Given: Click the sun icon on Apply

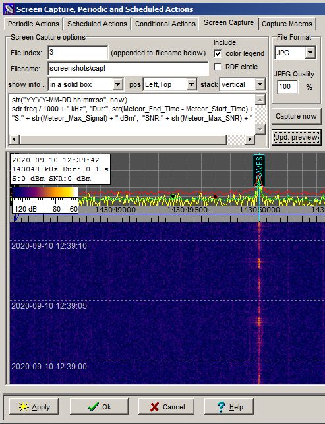Looking at the screenshot, I should coord(24,407).
